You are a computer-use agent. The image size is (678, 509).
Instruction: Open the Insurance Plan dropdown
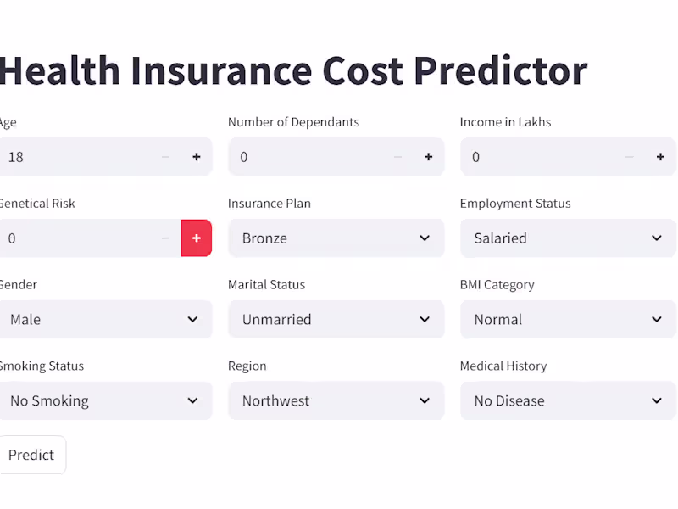coord(336,238)
